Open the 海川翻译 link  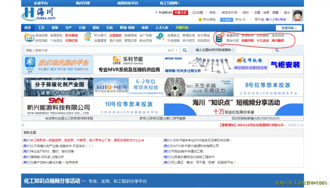[x=277, y=41]
